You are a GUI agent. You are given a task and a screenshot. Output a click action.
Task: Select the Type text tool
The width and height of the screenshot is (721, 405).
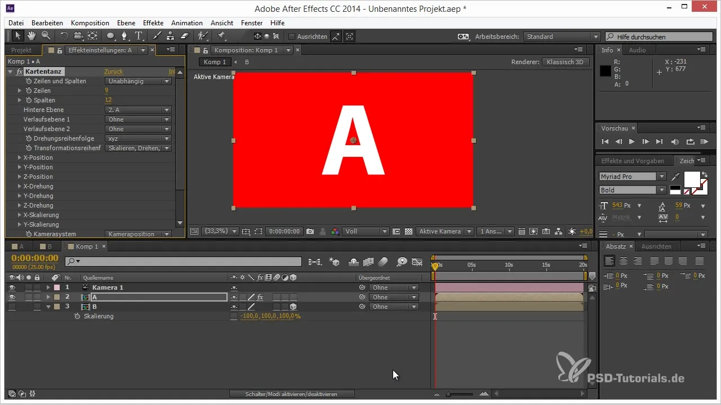click(x=138, y=36)
